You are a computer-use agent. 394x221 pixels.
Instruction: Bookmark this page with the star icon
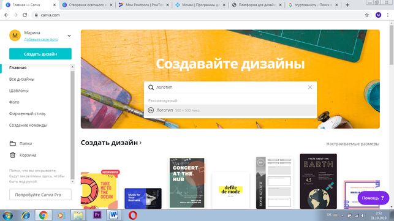tap(367, 15)
